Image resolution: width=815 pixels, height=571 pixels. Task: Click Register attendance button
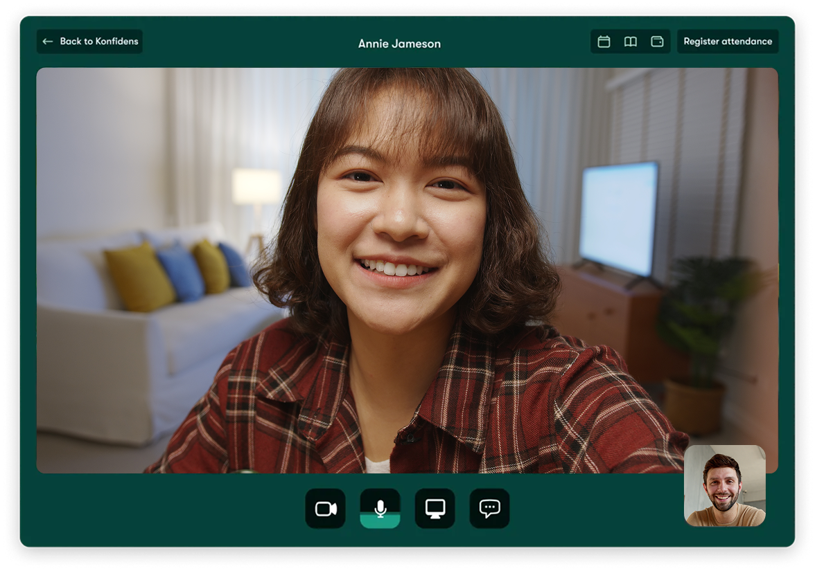[728, 42]
